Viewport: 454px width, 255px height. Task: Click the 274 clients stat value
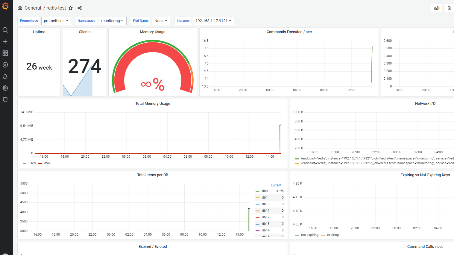click(85, 66)
